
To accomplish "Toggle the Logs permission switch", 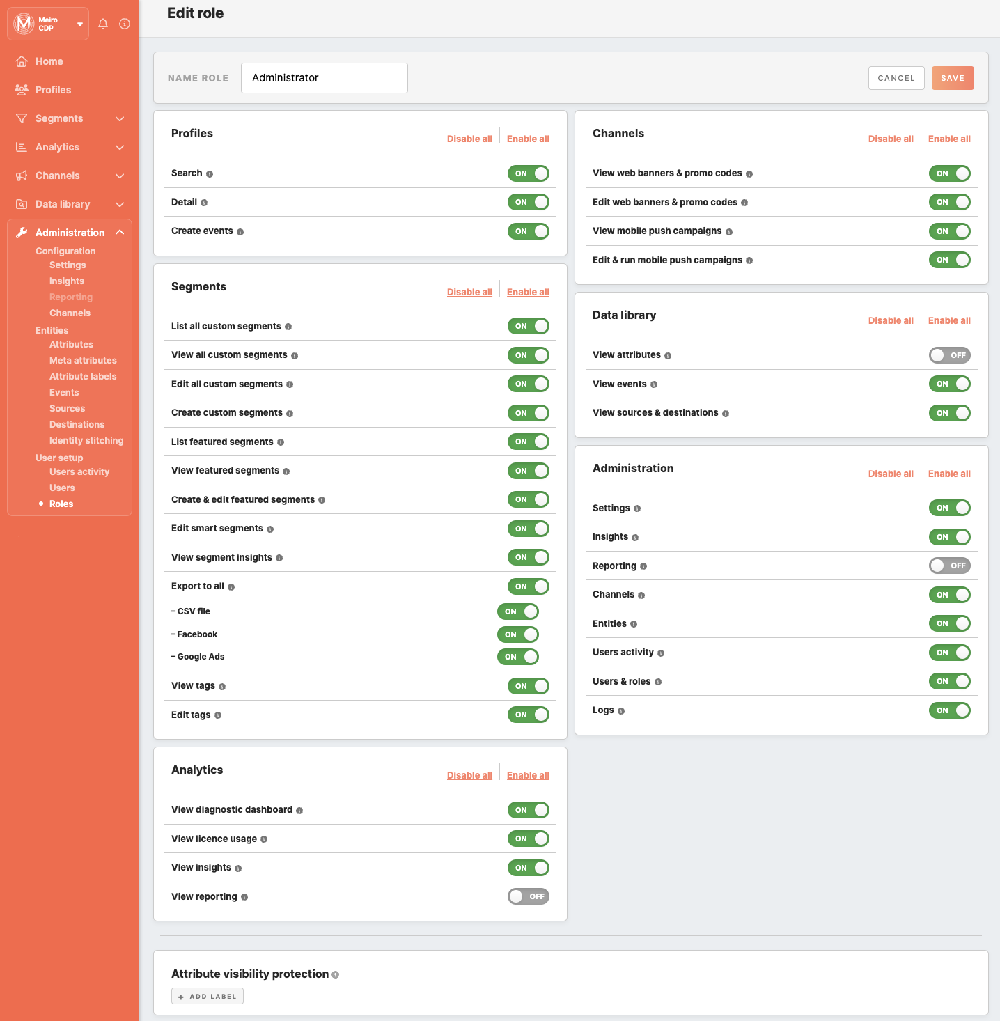I will click(950, 710).
